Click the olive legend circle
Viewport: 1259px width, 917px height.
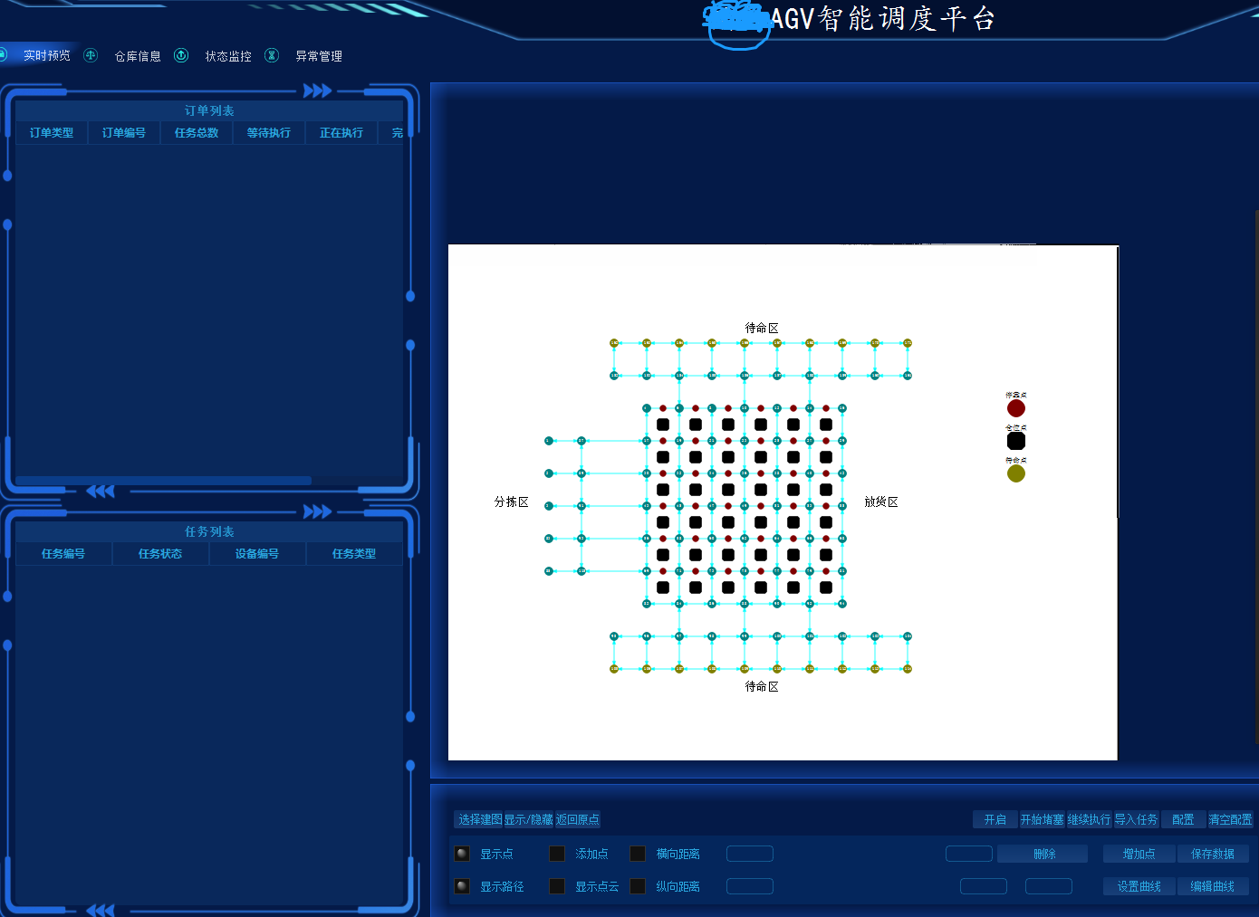[1016, 473]
